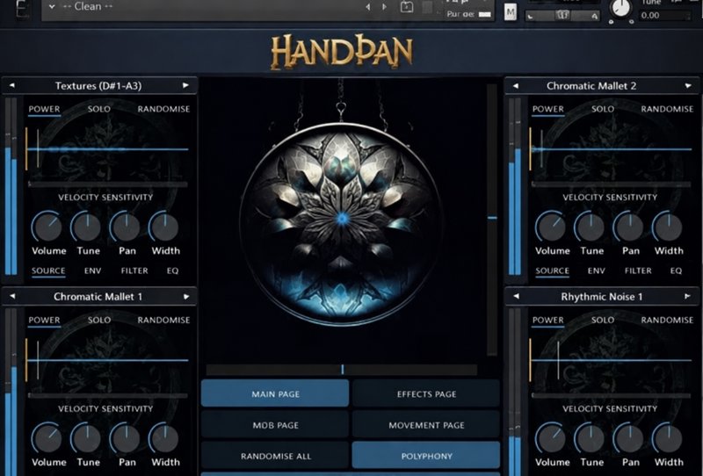Toggle POWER for Rhythmic Noise 1
The image size is (703, 476).
(x=547, y=320)
